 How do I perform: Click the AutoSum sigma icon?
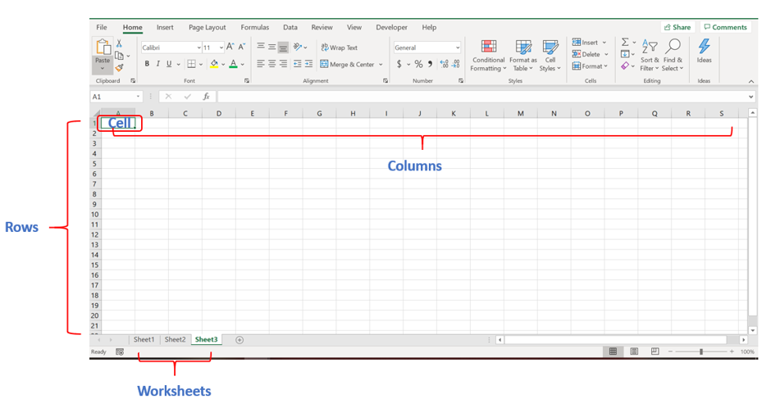[625, 43]
